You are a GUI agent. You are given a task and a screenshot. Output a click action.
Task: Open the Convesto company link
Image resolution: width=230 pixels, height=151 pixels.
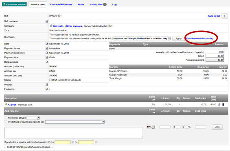58,26
